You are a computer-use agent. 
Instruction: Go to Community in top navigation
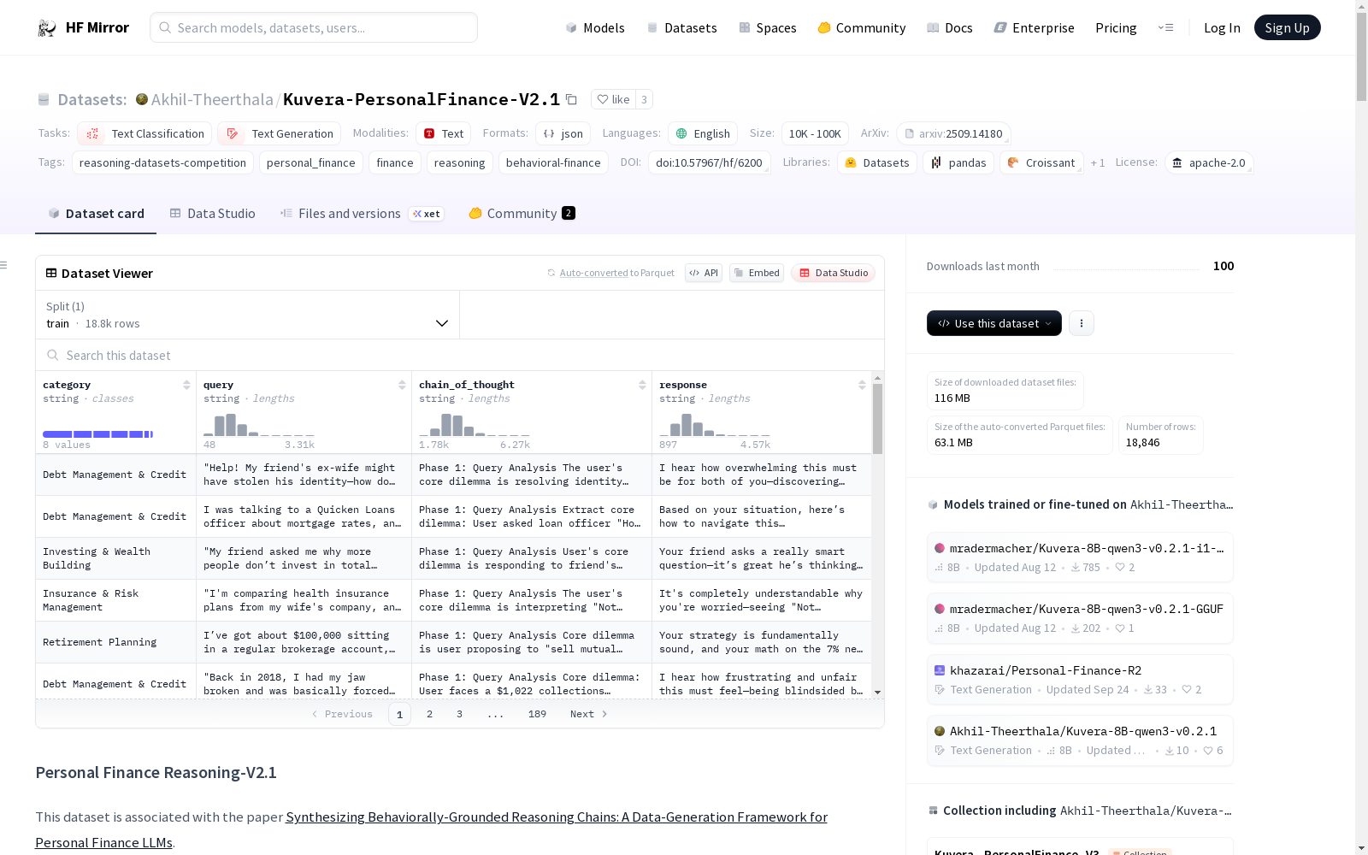click(x=861, y=27)
